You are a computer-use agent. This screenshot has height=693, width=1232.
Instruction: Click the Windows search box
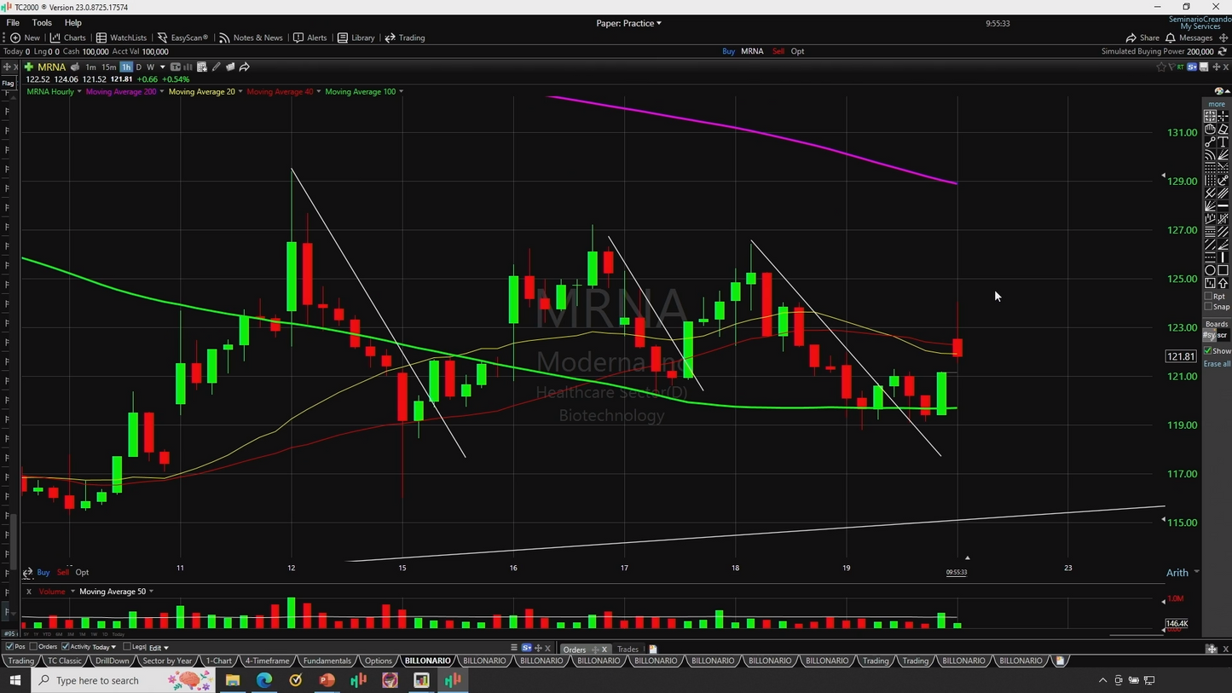coord(97,680)
